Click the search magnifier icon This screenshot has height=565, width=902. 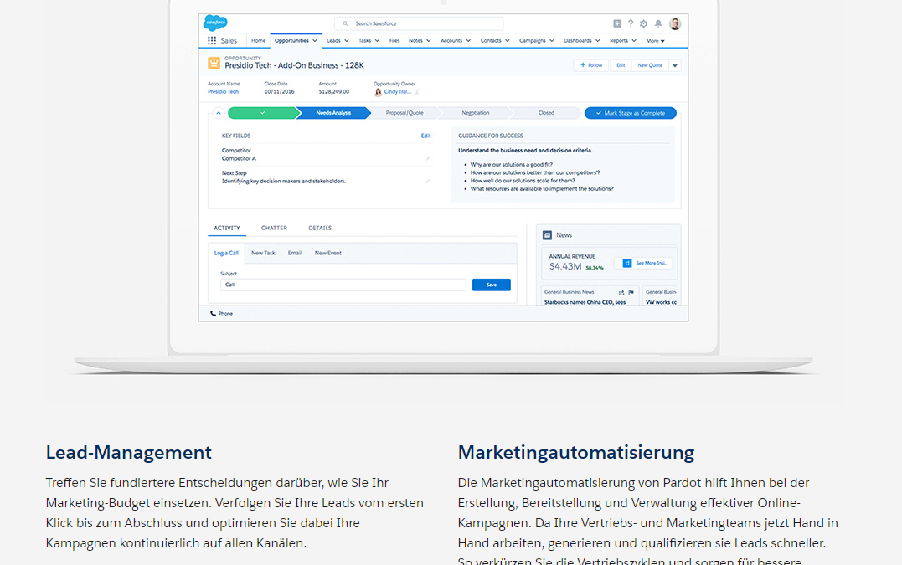[345, 23]
